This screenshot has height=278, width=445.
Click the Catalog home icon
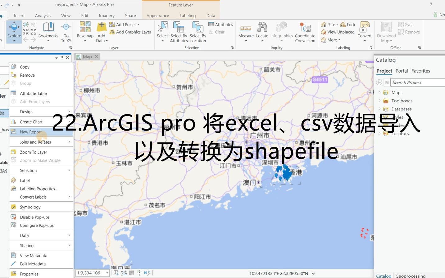tap(387, 82)
